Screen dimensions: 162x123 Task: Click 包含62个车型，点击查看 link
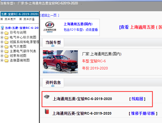click(81, 30)
